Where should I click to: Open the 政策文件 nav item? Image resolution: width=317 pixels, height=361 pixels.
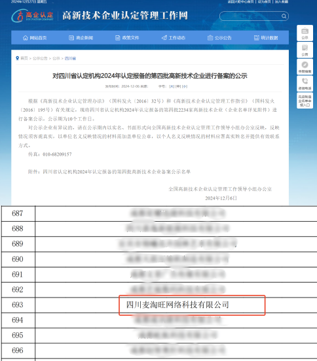click(x=127, y=38)
